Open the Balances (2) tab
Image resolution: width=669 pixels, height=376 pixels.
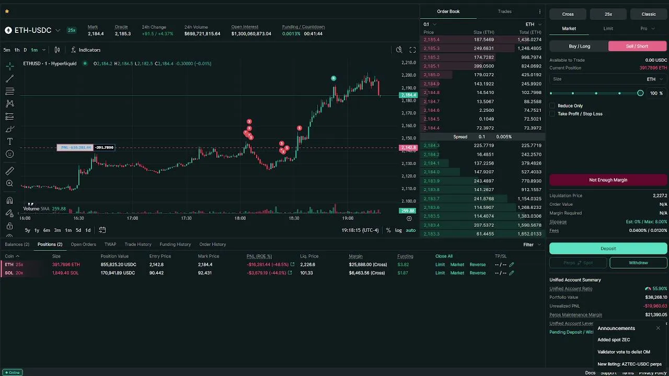(17, 244)
